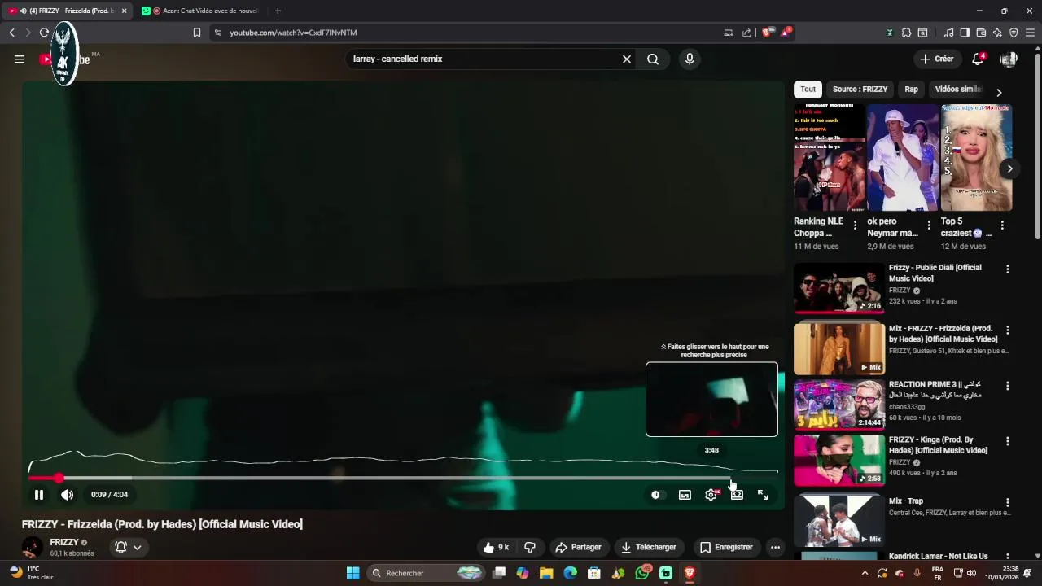The height and width of the screenshot is (586, 1042).
Task: Toggle the browser sidebar panel
Action: (965, 33)
